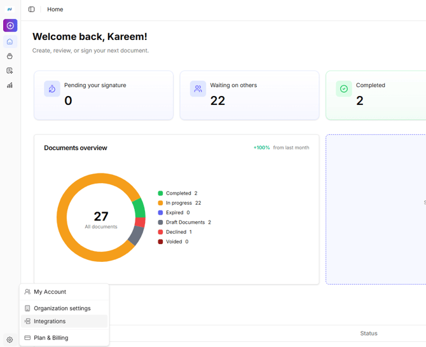
Task: Open the templates sidebar icon
Action: pos(10,71)
